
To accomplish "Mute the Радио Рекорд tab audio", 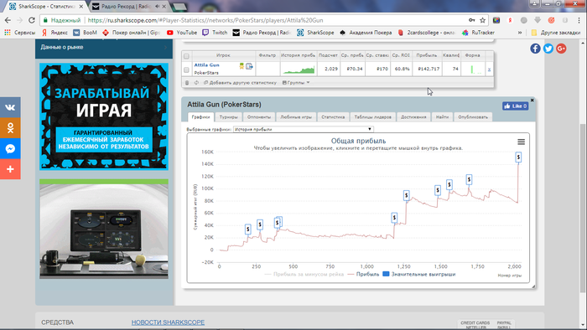I will [158, 7].
